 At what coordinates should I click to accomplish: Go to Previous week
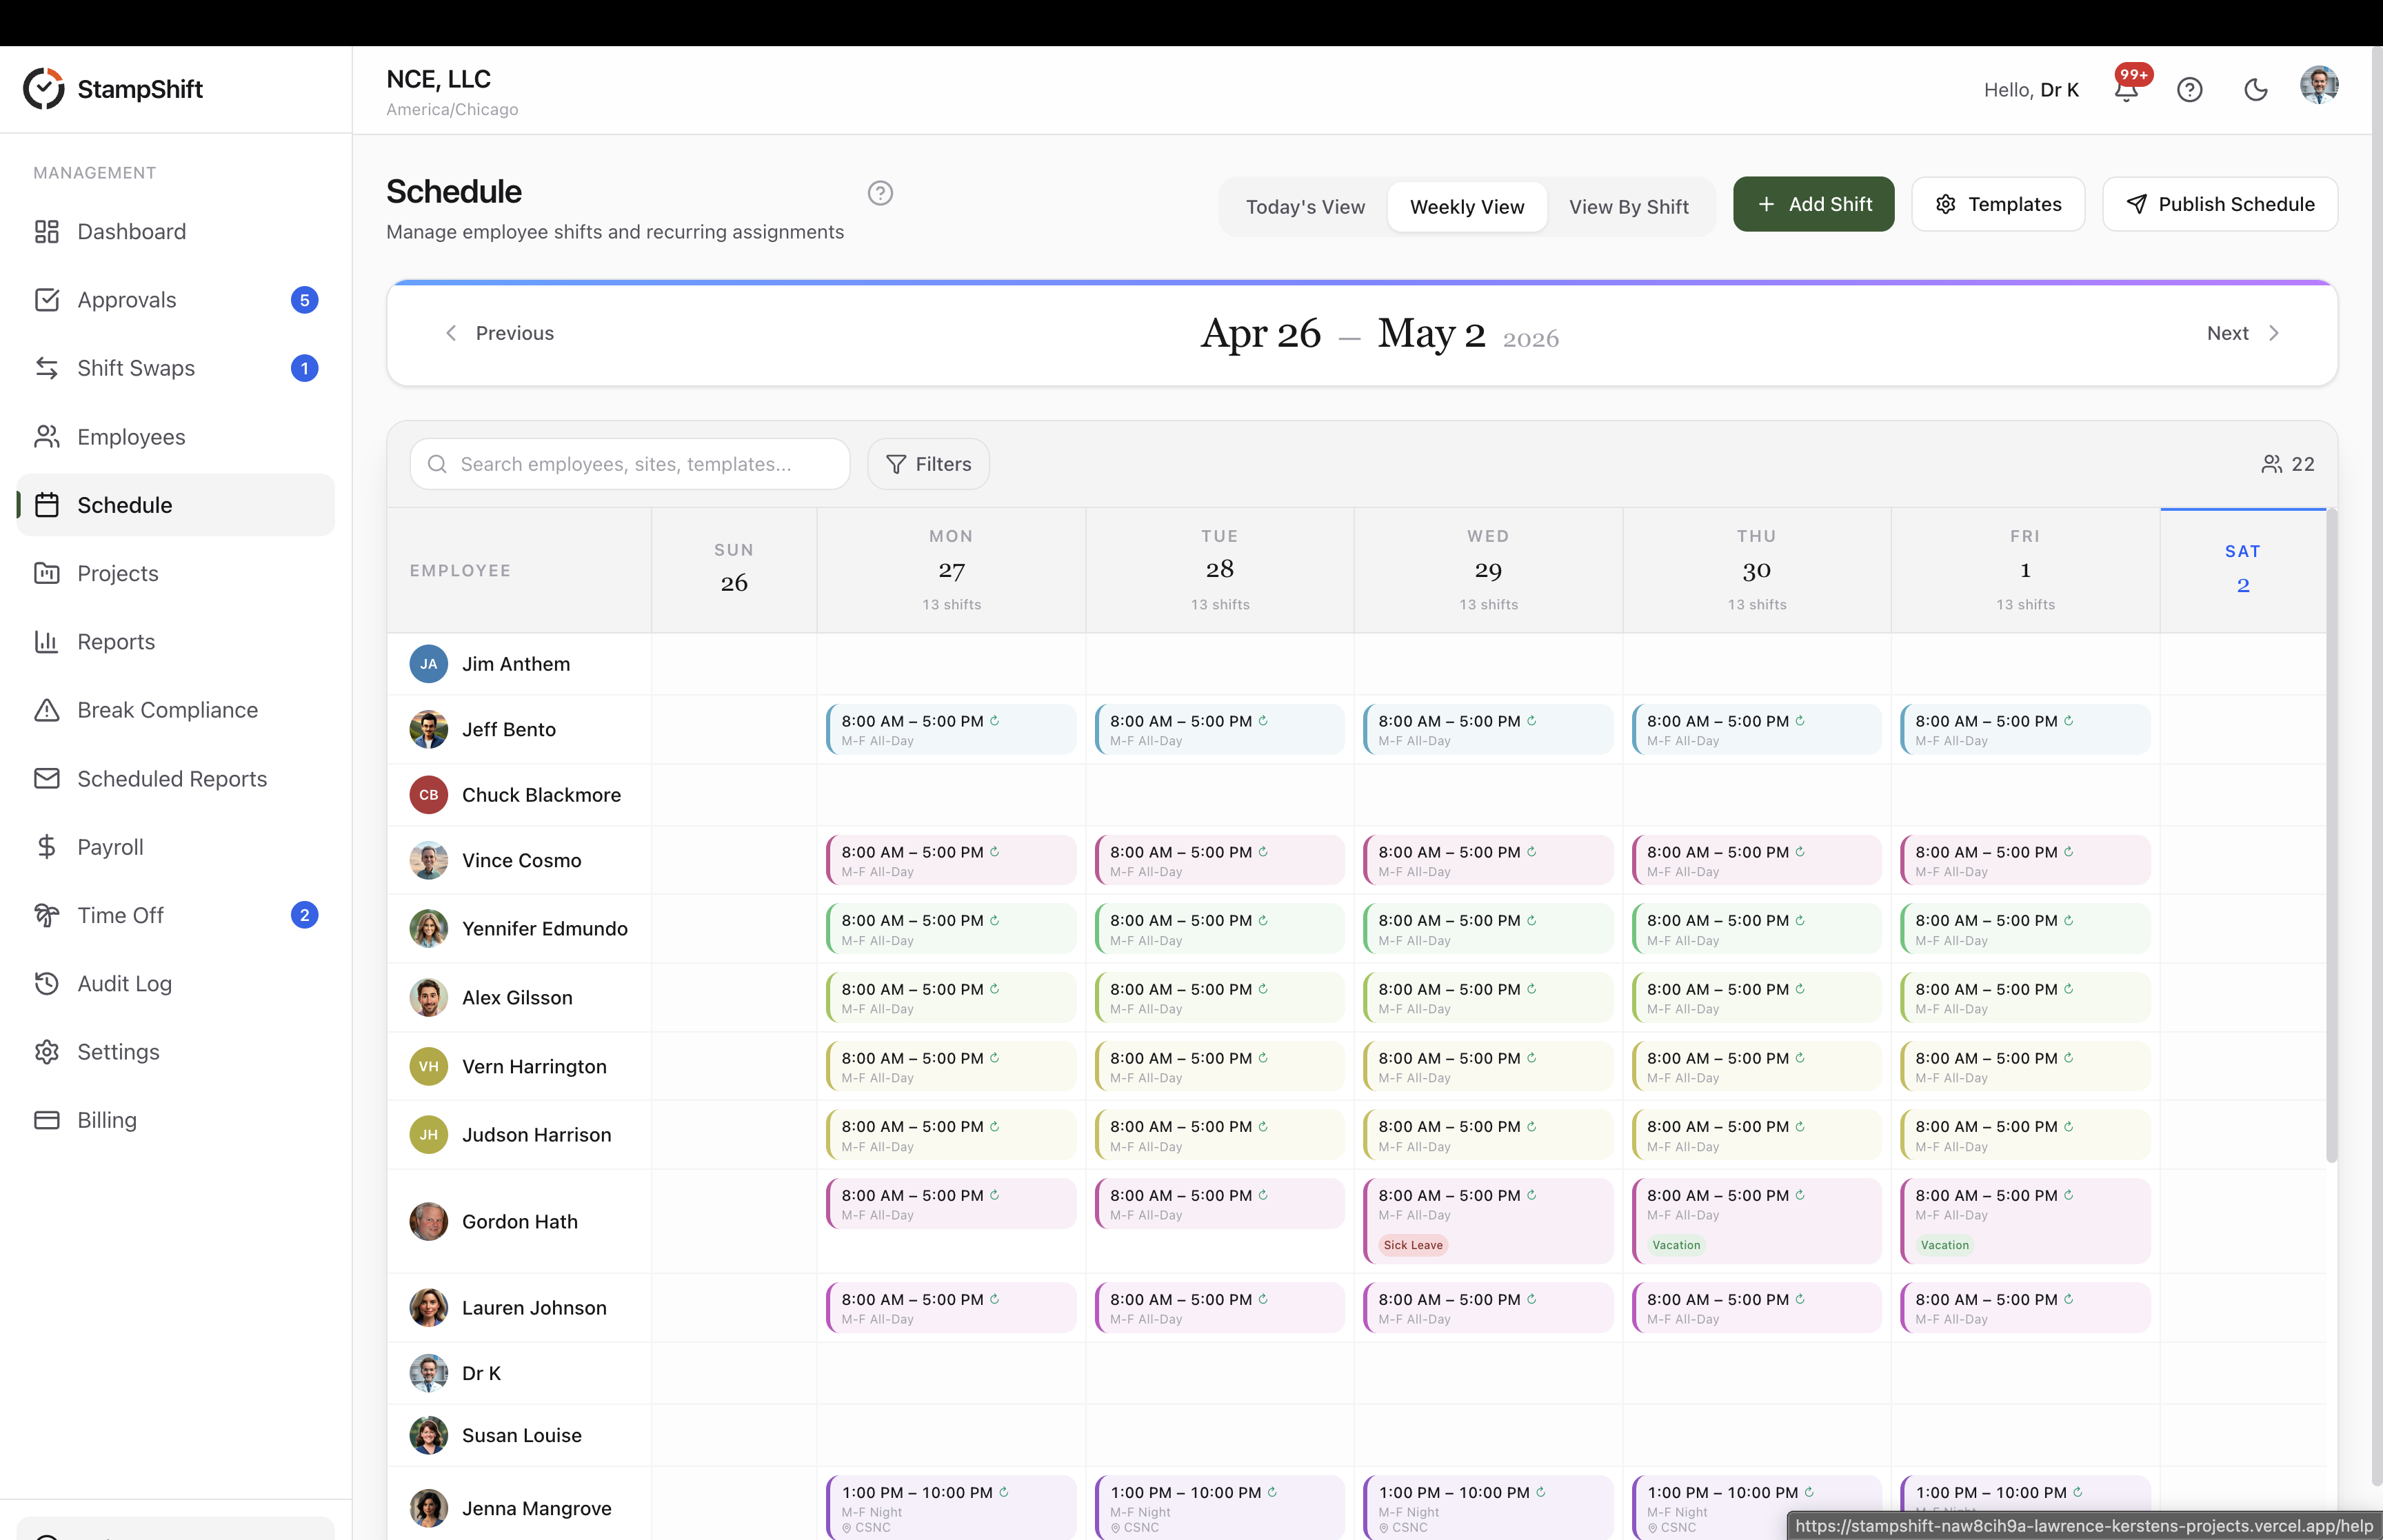(x=499, y=333)
